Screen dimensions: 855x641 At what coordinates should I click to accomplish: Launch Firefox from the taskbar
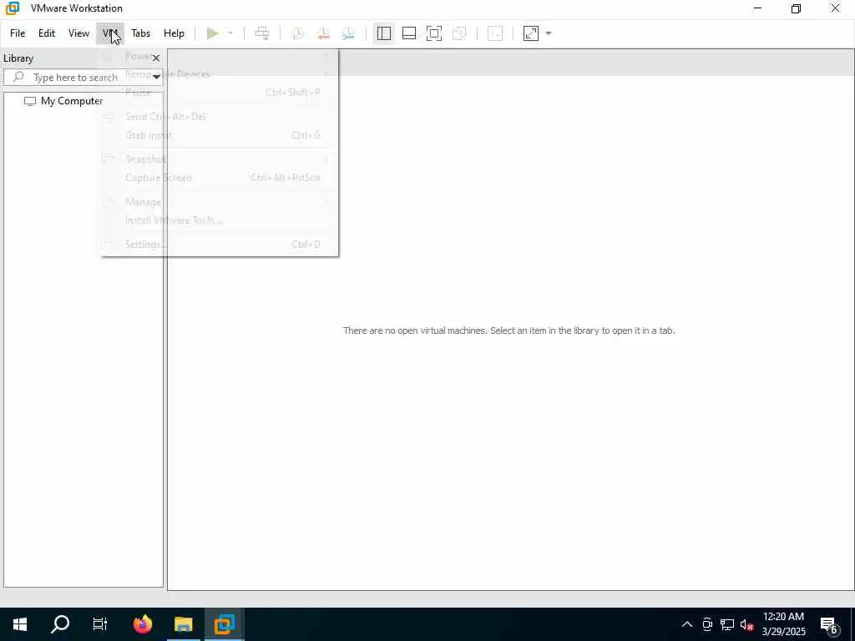143,624
